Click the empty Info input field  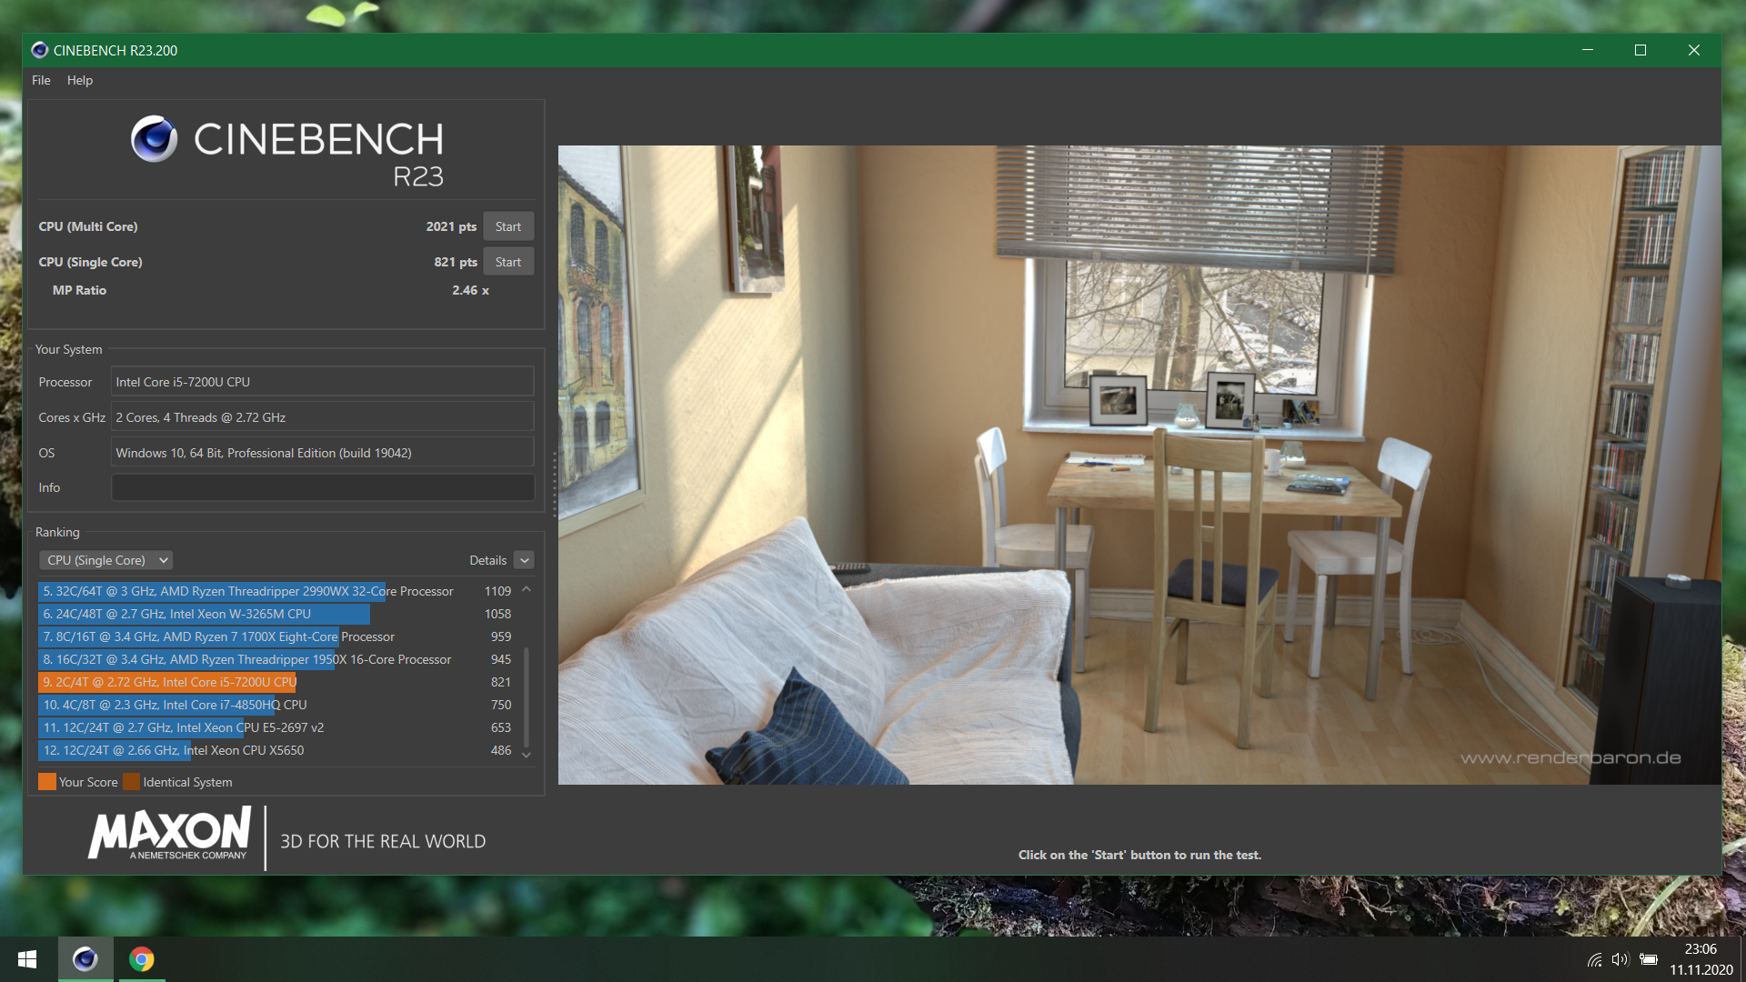[322, 487]
